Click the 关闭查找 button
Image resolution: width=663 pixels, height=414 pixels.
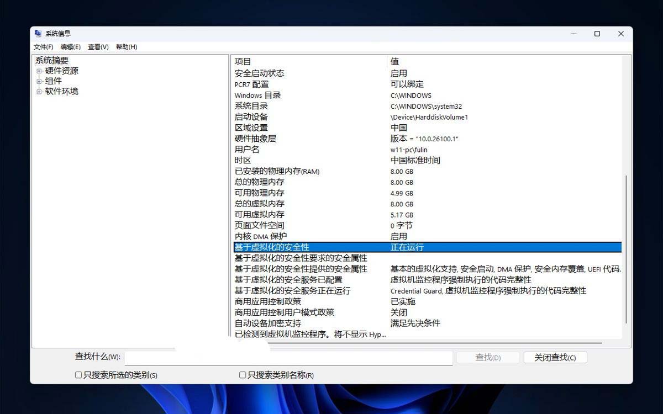555,357
